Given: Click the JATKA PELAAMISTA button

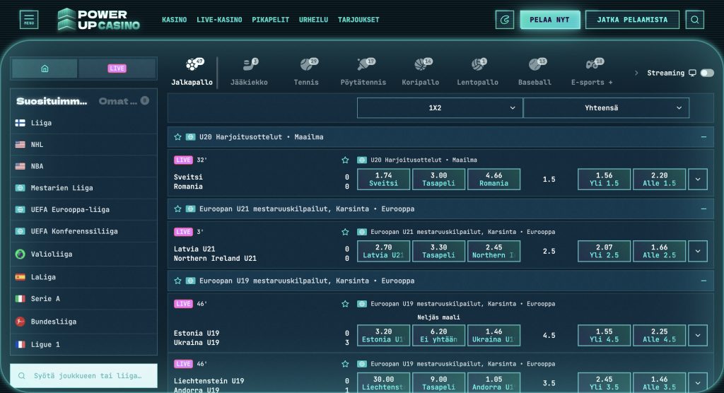Looking at the screenshot, I should point(632,20).
